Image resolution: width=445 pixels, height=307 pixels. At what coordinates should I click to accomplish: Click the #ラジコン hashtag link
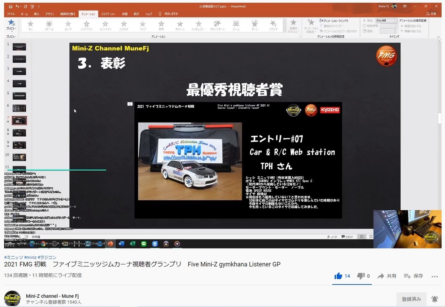47,257
